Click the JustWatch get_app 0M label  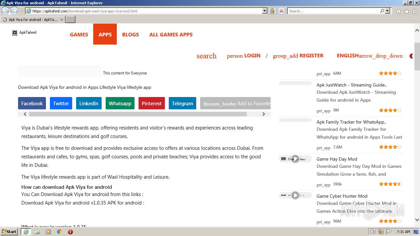pyautogui.click(x=328, y=110)
